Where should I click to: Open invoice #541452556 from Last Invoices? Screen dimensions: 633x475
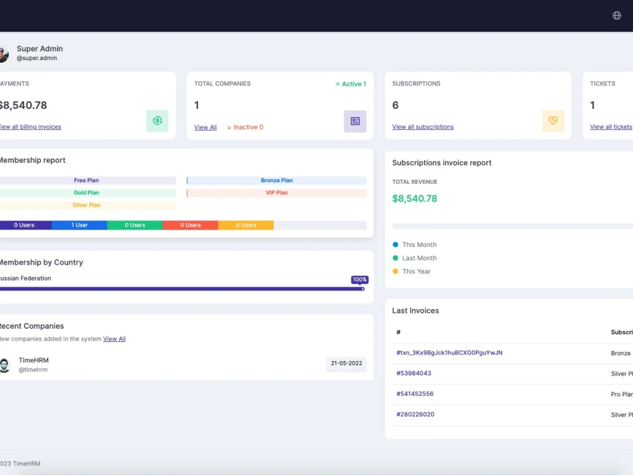coord(415,394)
